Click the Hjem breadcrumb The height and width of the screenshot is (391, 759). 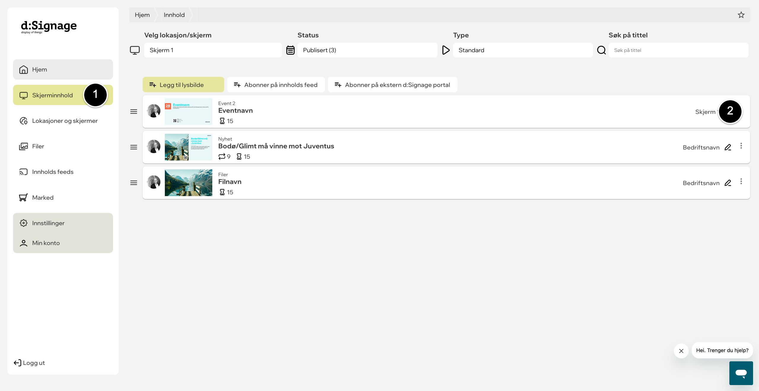(142, 15)
